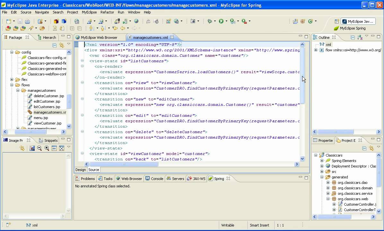Click the Previous Annotation up-arrow icon
Screen dimensions: 384x231
point(103,28)
